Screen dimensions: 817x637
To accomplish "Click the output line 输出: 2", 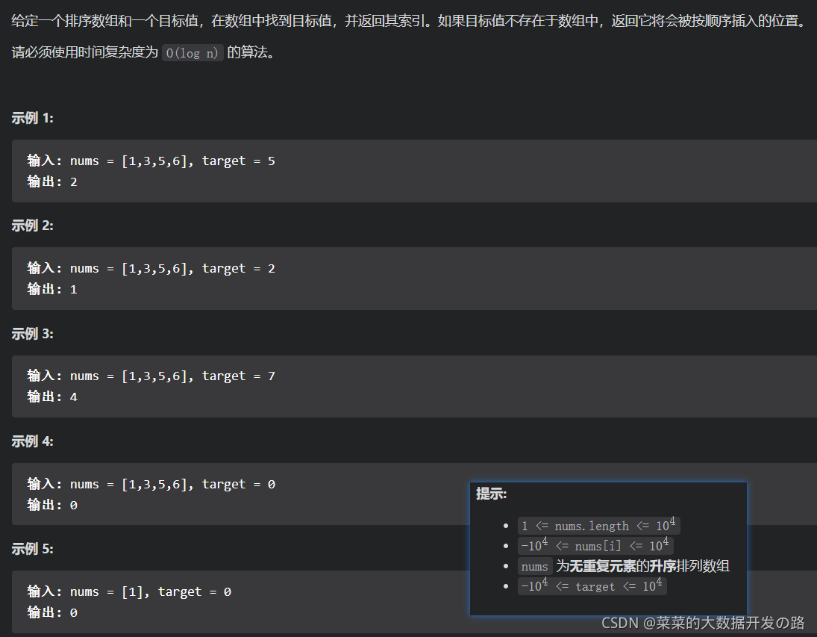I will (x=52, y=181).
